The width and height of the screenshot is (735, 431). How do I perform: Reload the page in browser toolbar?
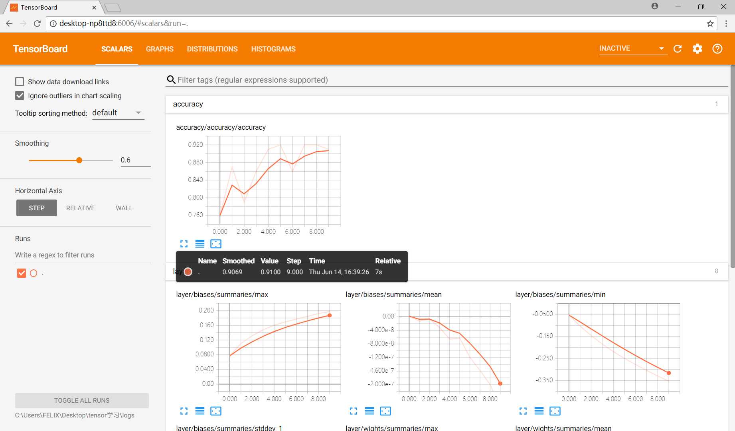[x=37, y=24]
